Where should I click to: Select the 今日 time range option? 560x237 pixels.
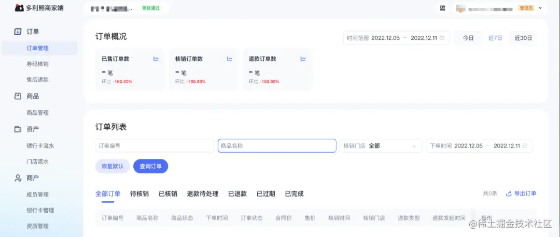(x=468, y=38)
